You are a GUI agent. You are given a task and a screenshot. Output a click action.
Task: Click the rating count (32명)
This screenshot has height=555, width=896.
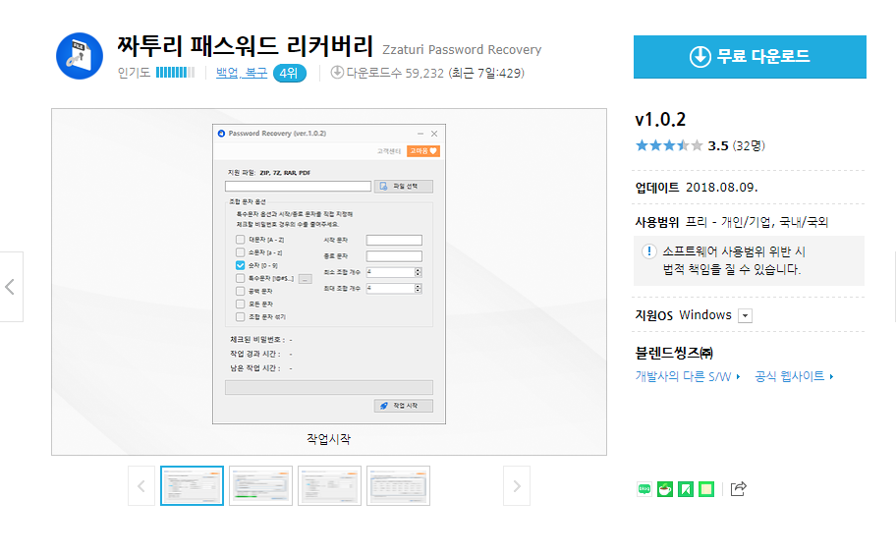[x=750, y=145]
